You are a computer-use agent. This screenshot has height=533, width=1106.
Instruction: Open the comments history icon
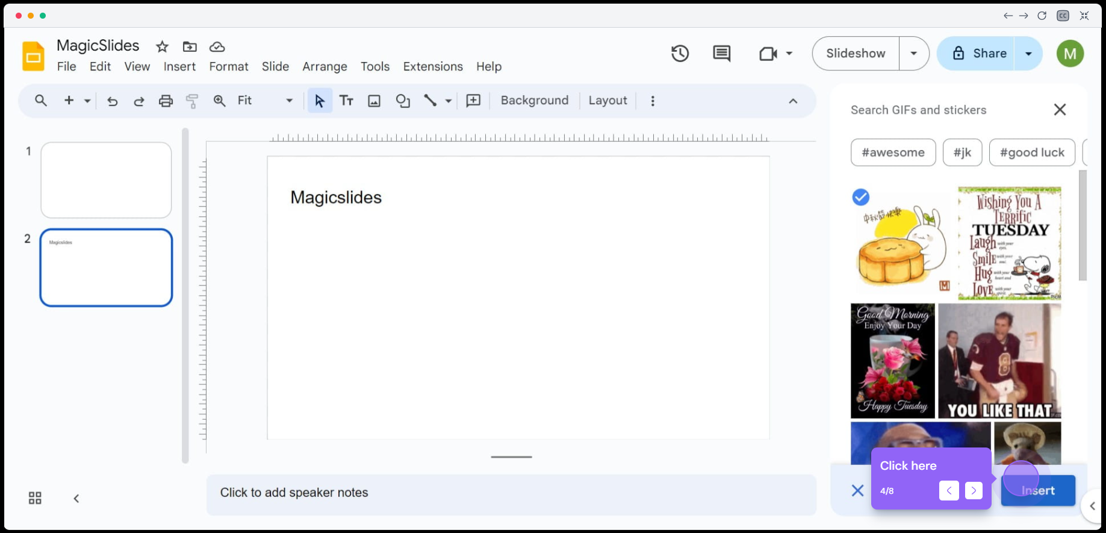pos(721,54)
